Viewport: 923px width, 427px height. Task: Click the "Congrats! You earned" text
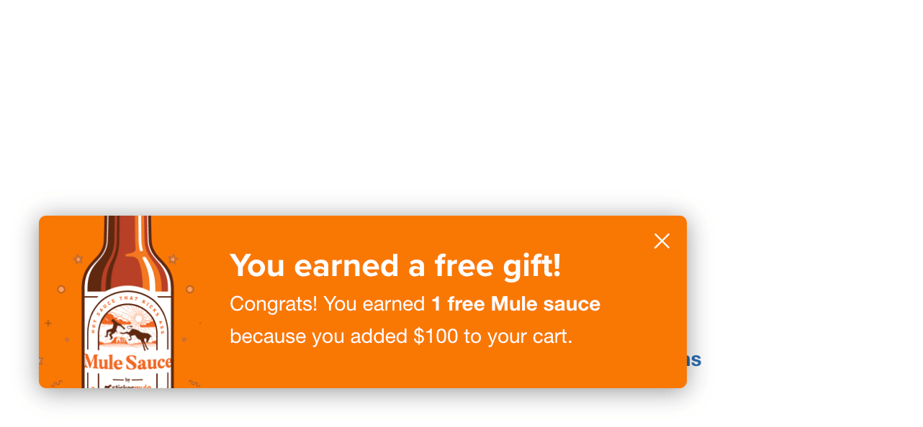click(327, 304)
